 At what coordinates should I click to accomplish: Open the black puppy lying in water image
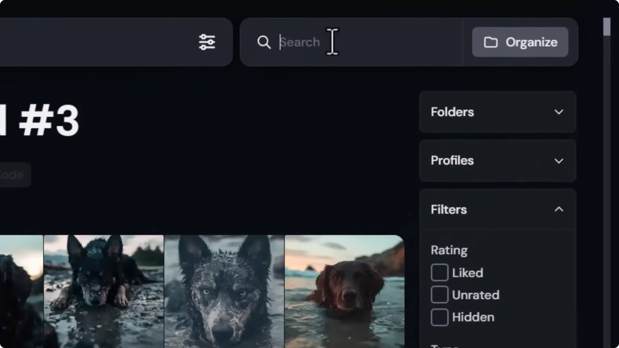(x=103, y=291)
